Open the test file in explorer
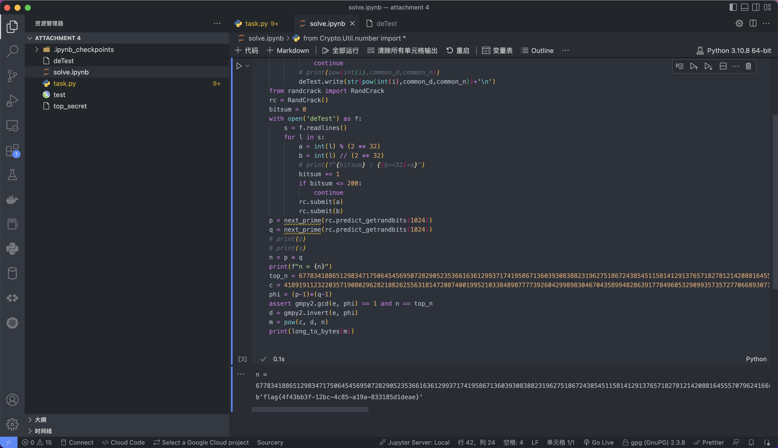This screenshot has width=778, height=448. [127, 95]
